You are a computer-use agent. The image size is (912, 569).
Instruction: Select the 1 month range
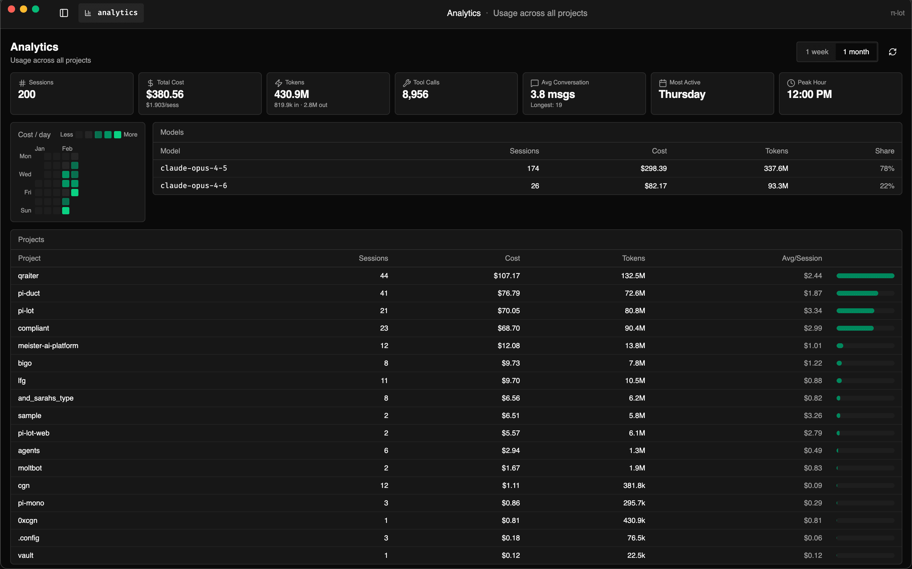[856, 52]
